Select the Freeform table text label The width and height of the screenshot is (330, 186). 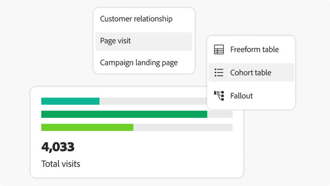click(254, 50)
